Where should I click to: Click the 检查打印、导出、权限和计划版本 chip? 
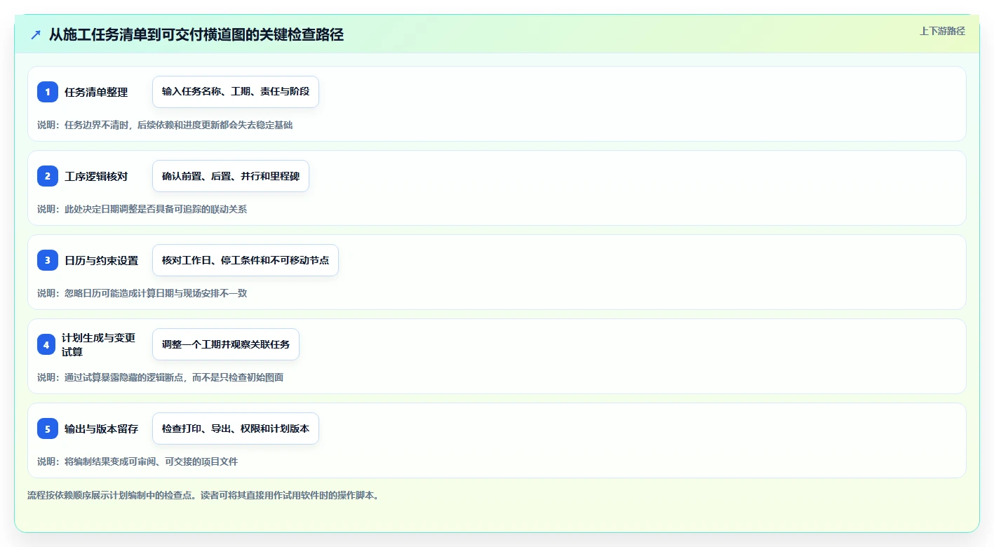click(236, 428)
